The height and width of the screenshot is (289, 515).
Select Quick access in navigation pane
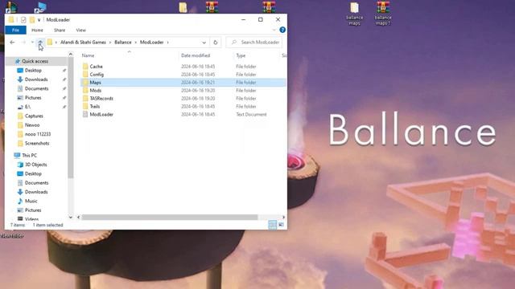tap(35, 61)
